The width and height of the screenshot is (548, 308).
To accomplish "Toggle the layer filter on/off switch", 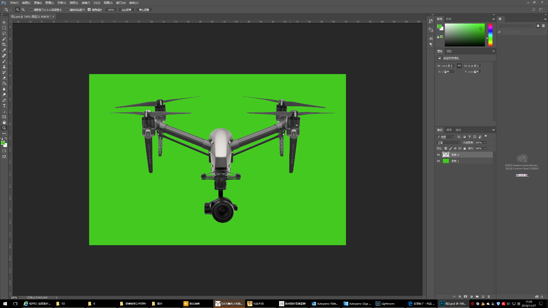I will click(x=486, y=136).
